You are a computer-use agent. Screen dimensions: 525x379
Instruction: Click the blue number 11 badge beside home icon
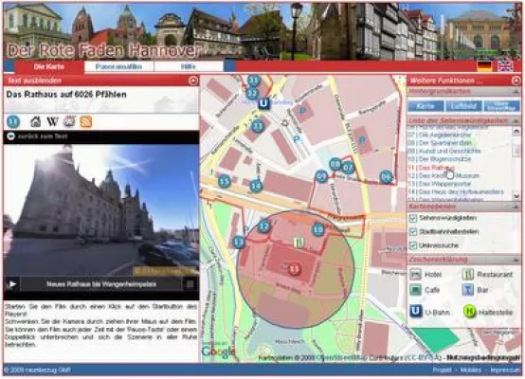pos(13,122)
